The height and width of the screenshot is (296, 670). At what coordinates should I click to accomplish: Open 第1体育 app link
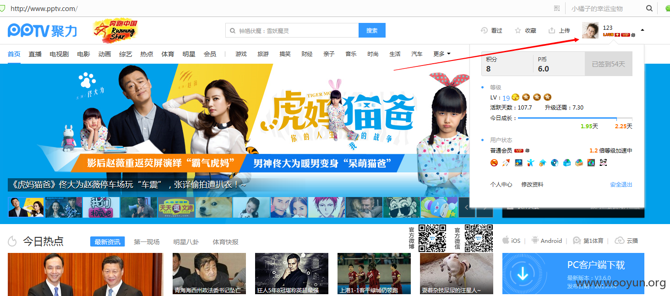pyautogui.click(x=588, y=241)
